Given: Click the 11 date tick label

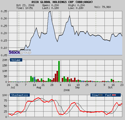Looking at the screenshot, I should click(69, 85).
